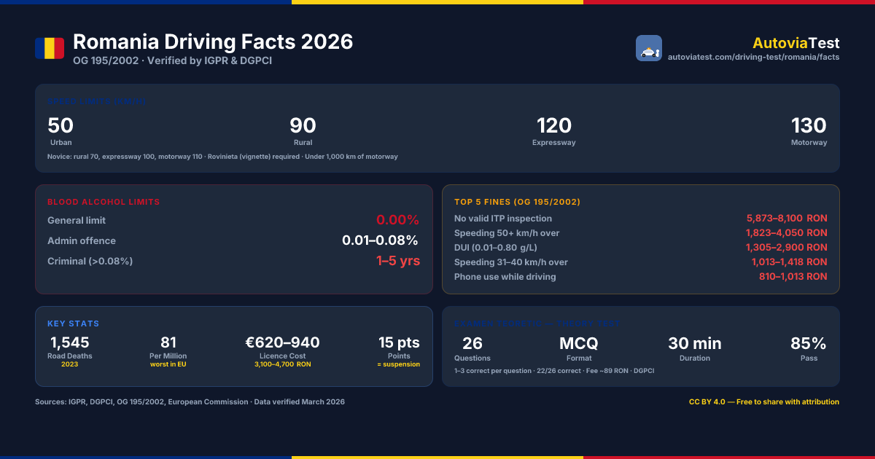
Task: Click the 50 Urban speed limit
Action: point(61,131)
